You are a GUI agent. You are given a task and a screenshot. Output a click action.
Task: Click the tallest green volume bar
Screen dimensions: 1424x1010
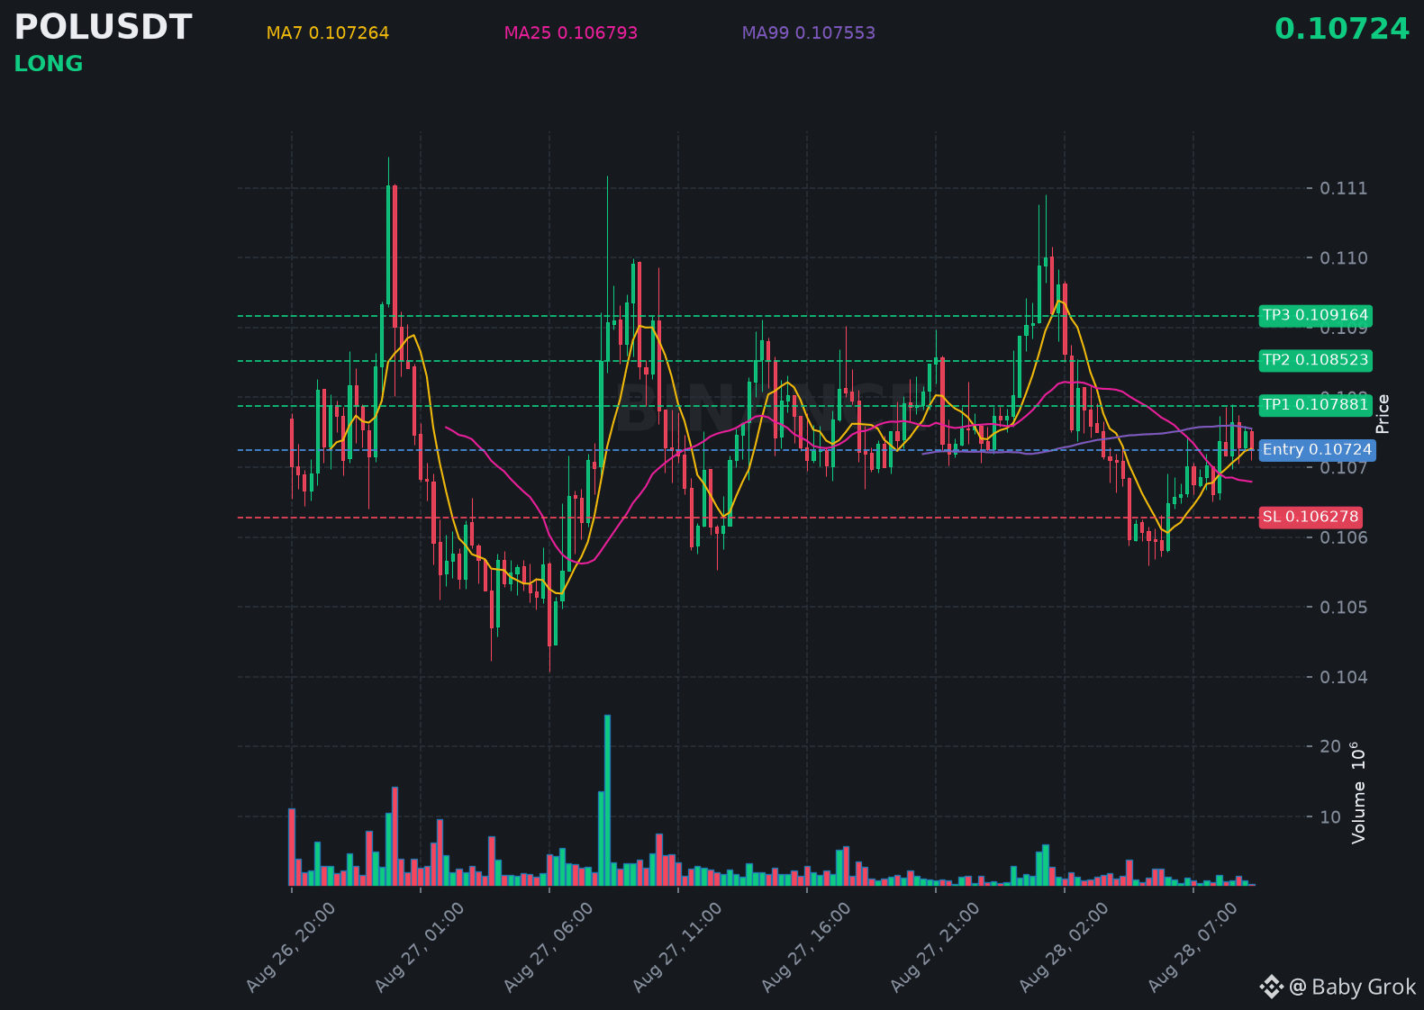click(x=607, y=800)
